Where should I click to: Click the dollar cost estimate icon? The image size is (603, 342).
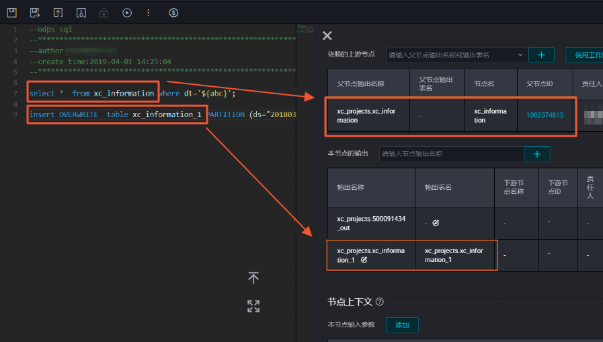tap(173, 13)
